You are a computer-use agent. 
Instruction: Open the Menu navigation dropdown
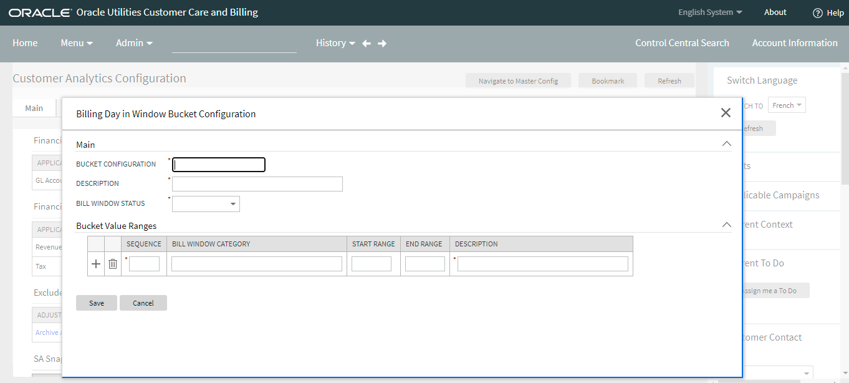(76, 43)
